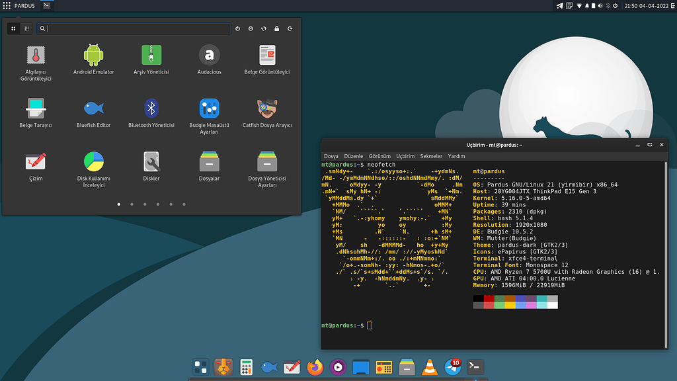677x381 pixels.
Task: Lock the screen using the padlock button
Action: tap(278, 28)
